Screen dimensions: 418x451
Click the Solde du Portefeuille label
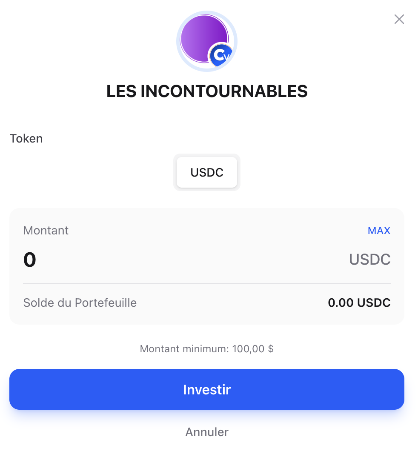(x=80, y=303)
